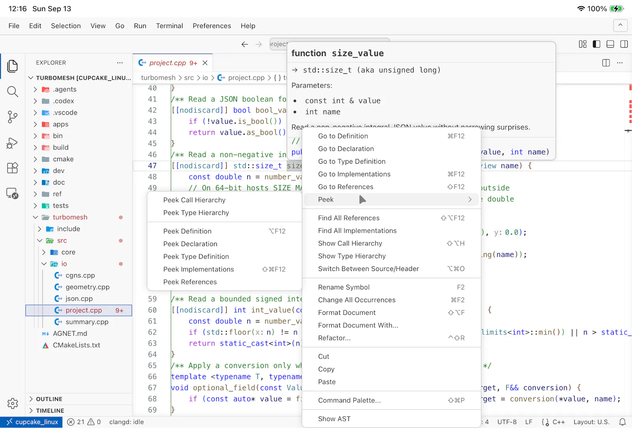This screenshot has height=441, width=632.
Task: Open the Run and Debug view icon
Action: [x=13, y=143]
